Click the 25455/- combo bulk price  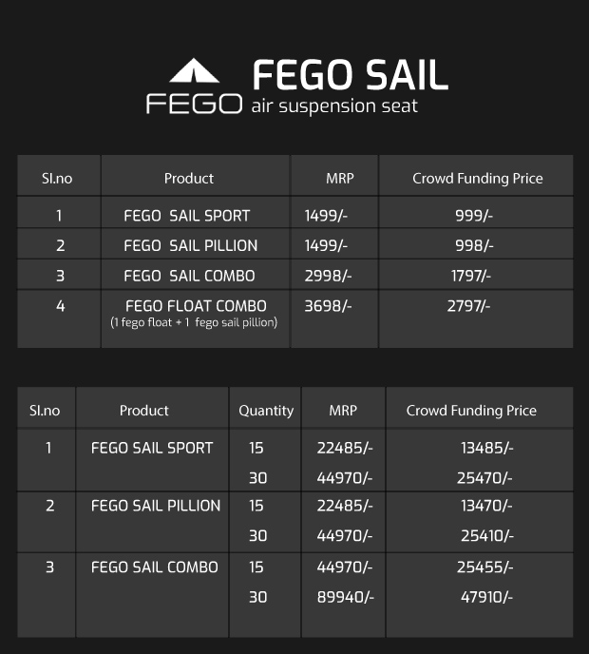[x=485, y=567]
